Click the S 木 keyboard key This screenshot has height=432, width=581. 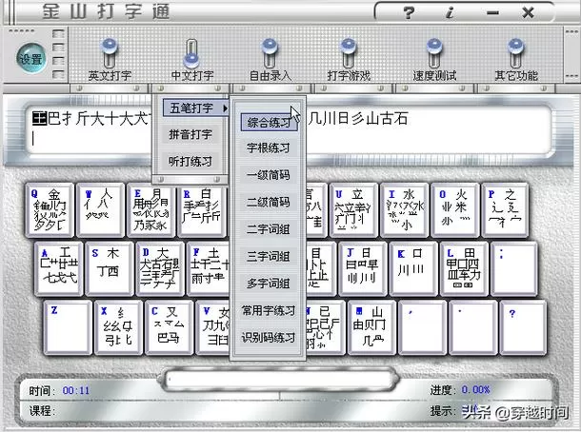pos(110,268)
